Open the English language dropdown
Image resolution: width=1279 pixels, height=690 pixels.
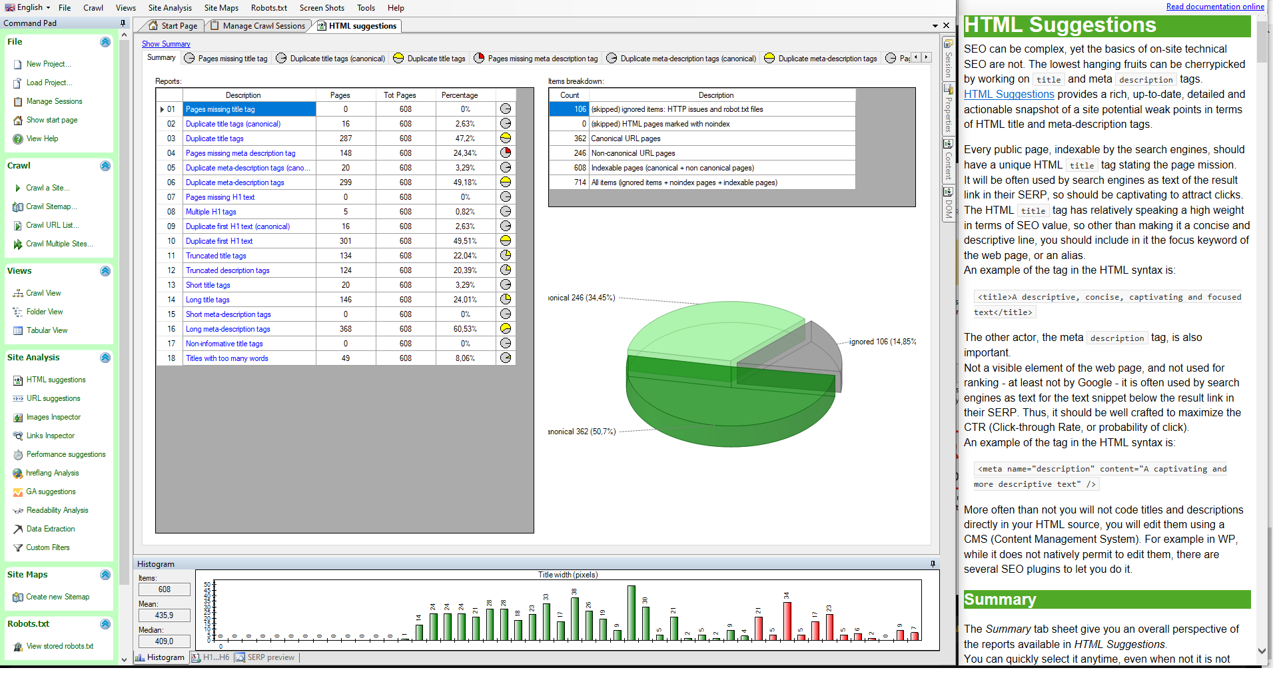tap(28, 7)
